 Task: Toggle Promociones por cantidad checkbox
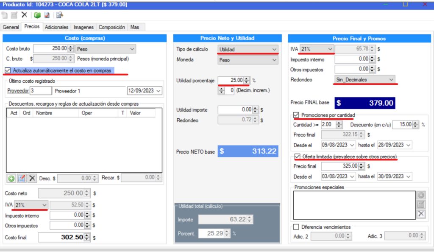(x=296, y=115)
